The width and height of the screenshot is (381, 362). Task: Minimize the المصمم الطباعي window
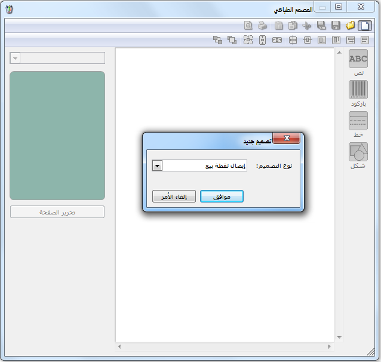(322, 8)
